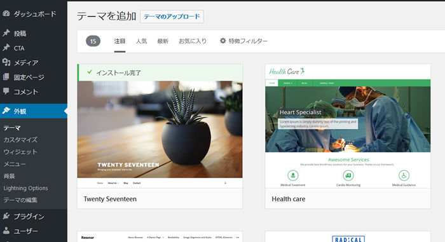Image resolution: width=445 pixels, height=242 pixels.
Task: Open Radical theme card preview
Action: [x=348, y=237]
